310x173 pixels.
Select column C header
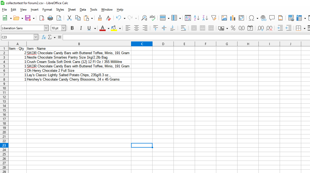click(142, 44)
